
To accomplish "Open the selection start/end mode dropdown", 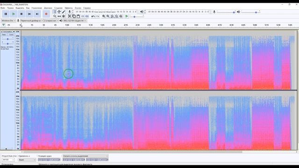I will coord(85,156).
